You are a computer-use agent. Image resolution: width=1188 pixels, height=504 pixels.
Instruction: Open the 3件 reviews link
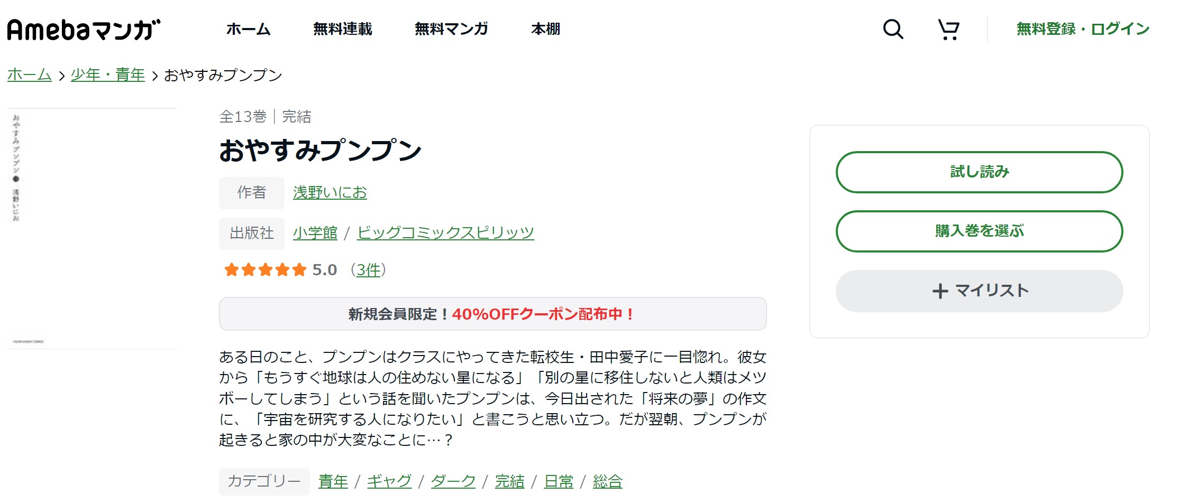[368, 270]
